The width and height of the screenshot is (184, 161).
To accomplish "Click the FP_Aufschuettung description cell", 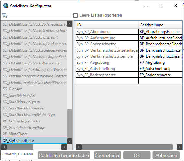I will (160, 68).
